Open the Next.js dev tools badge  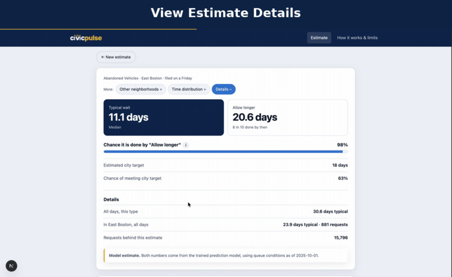[x=11, y=266]
